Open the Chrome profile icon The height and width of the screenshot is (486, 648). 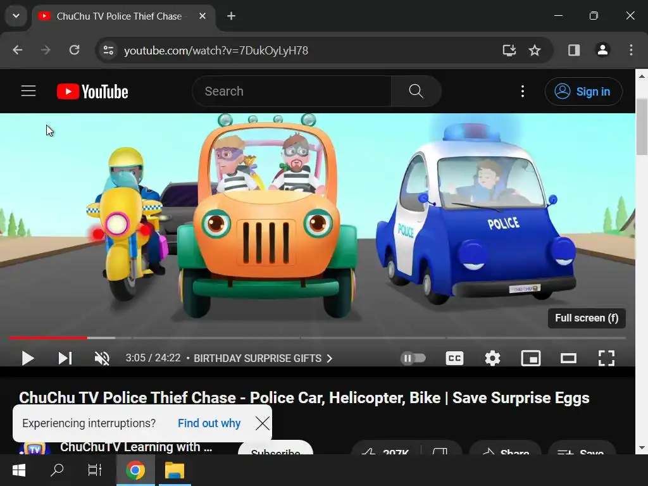(x=602, y=50)
